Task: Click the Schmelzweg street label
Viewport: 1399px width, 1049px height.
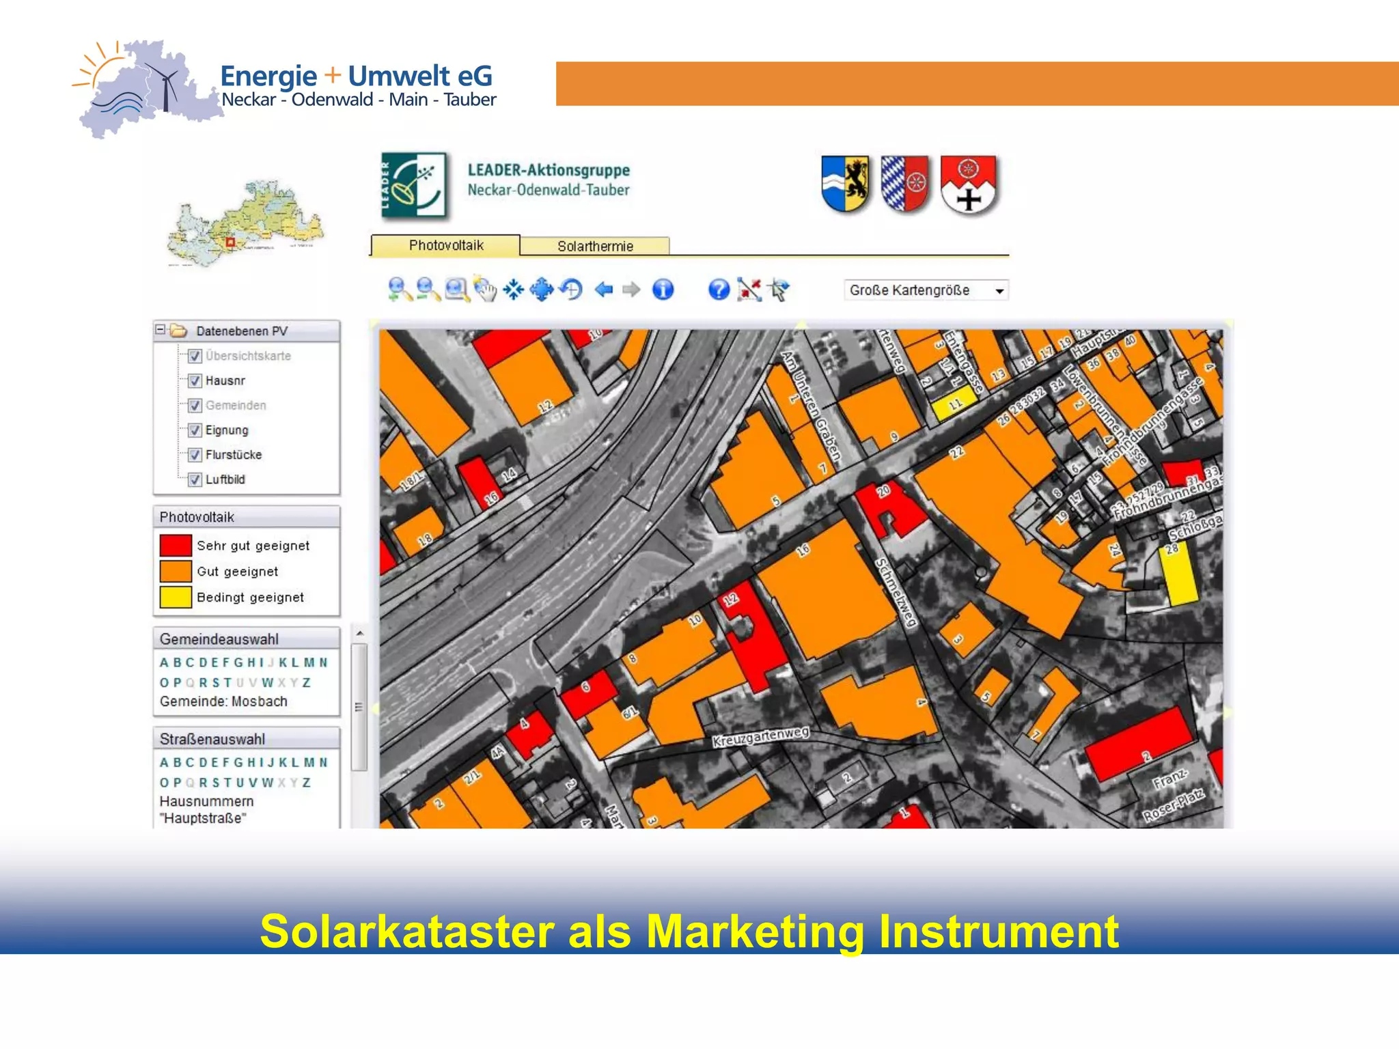Action: tap(895, 592)
